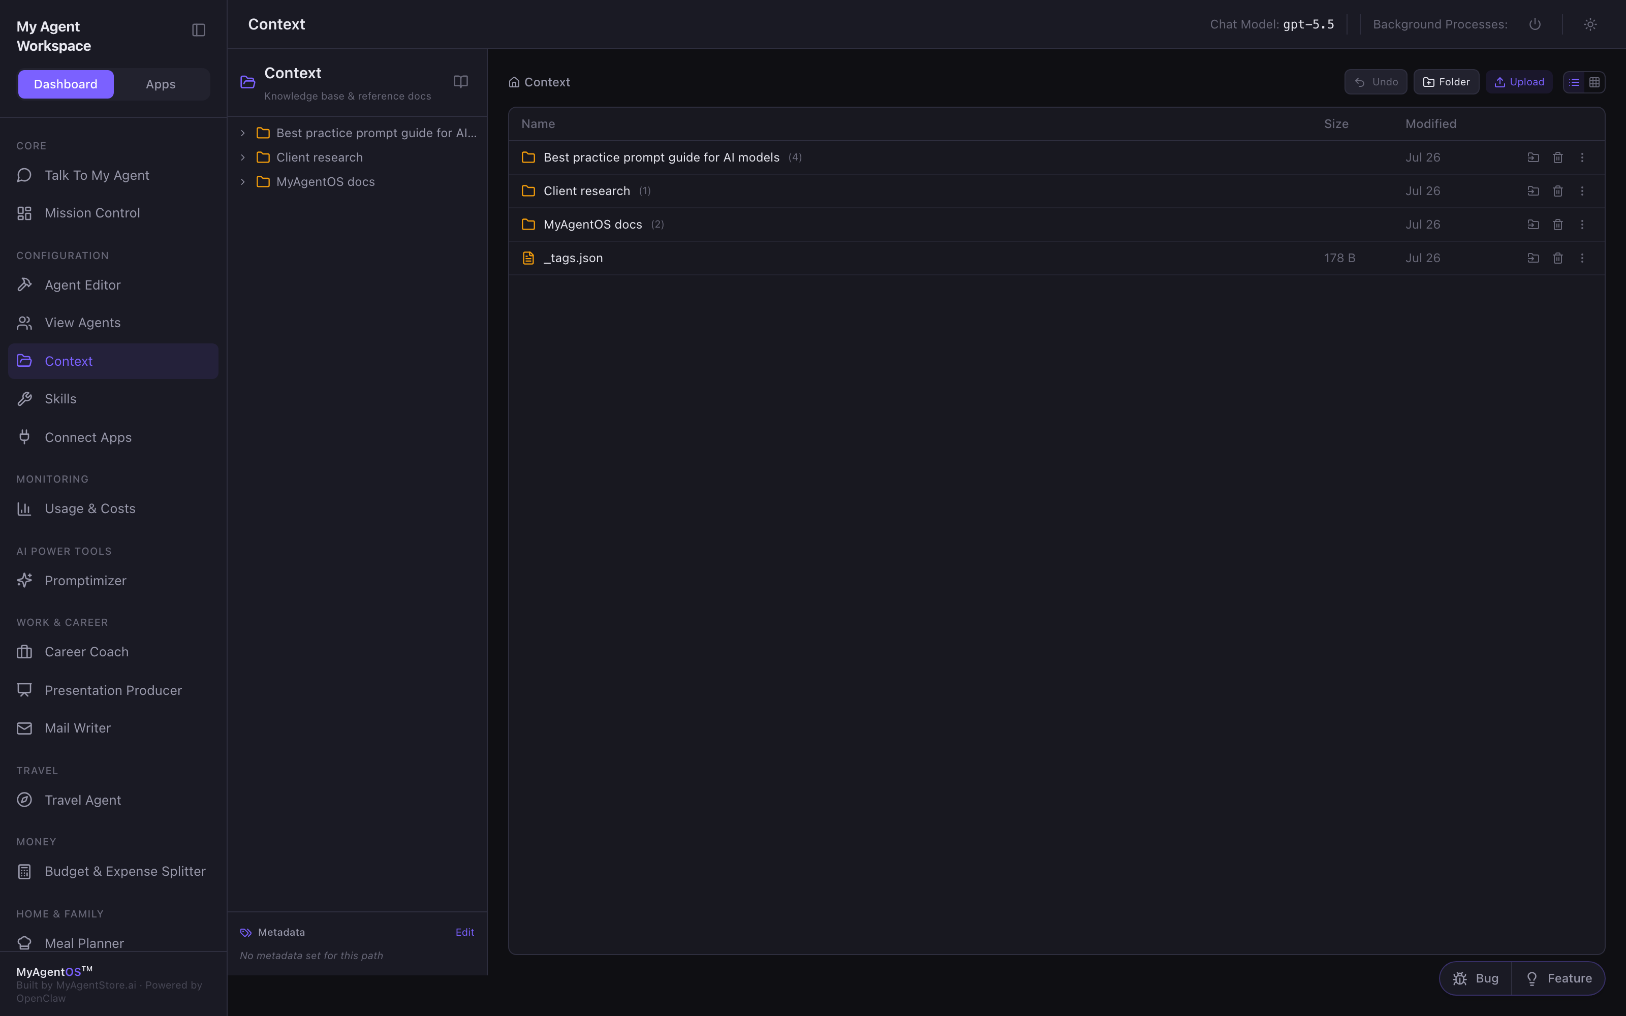Toggle light theme sun icon
Image resolution: width=1626 pixels, height=1016 pixels.
pos(1590,24)
